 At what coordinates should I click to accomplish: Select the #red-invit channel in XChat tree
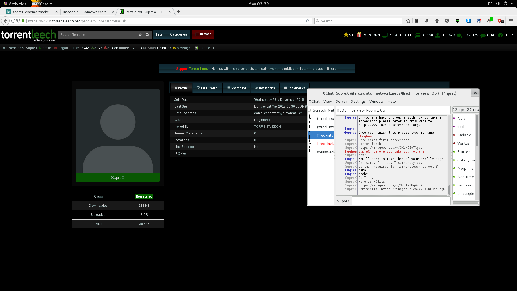click(x=325, y=144)
